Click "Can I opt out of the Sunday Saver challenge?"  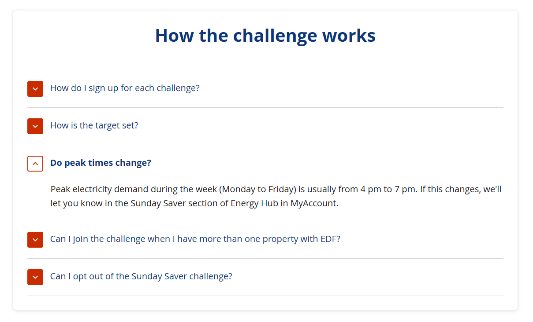[141, 276]
